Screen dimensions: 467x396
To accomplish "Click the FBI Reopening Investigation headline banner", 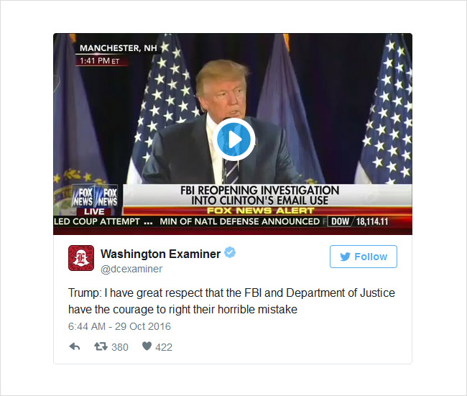I will click(259, 195).
